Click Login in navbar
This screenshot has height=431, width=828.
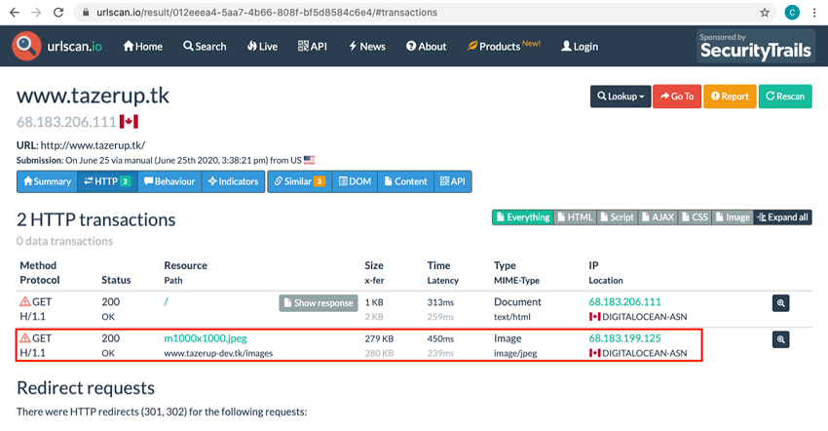tap(580, 47)
